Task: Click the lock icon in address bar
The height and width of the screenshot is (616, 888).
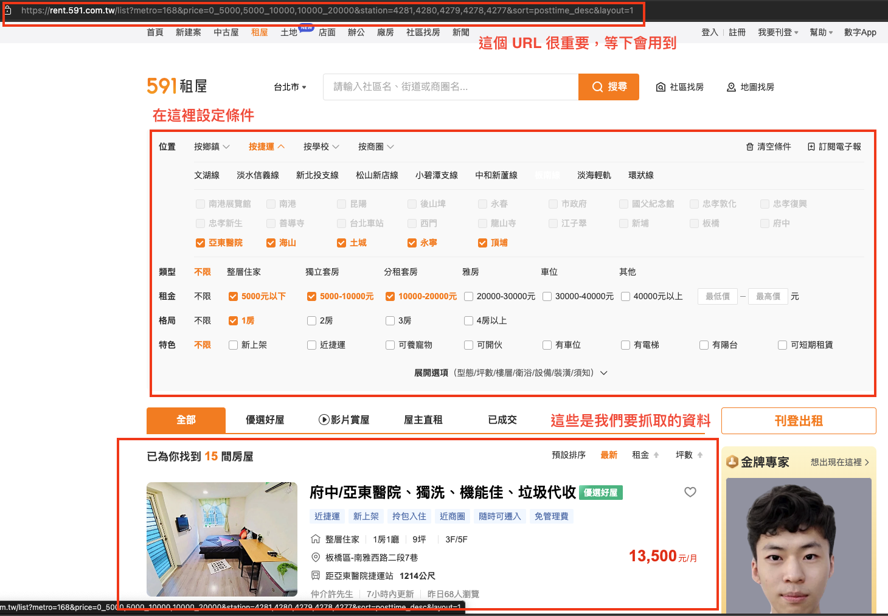Action: point(8,10)
